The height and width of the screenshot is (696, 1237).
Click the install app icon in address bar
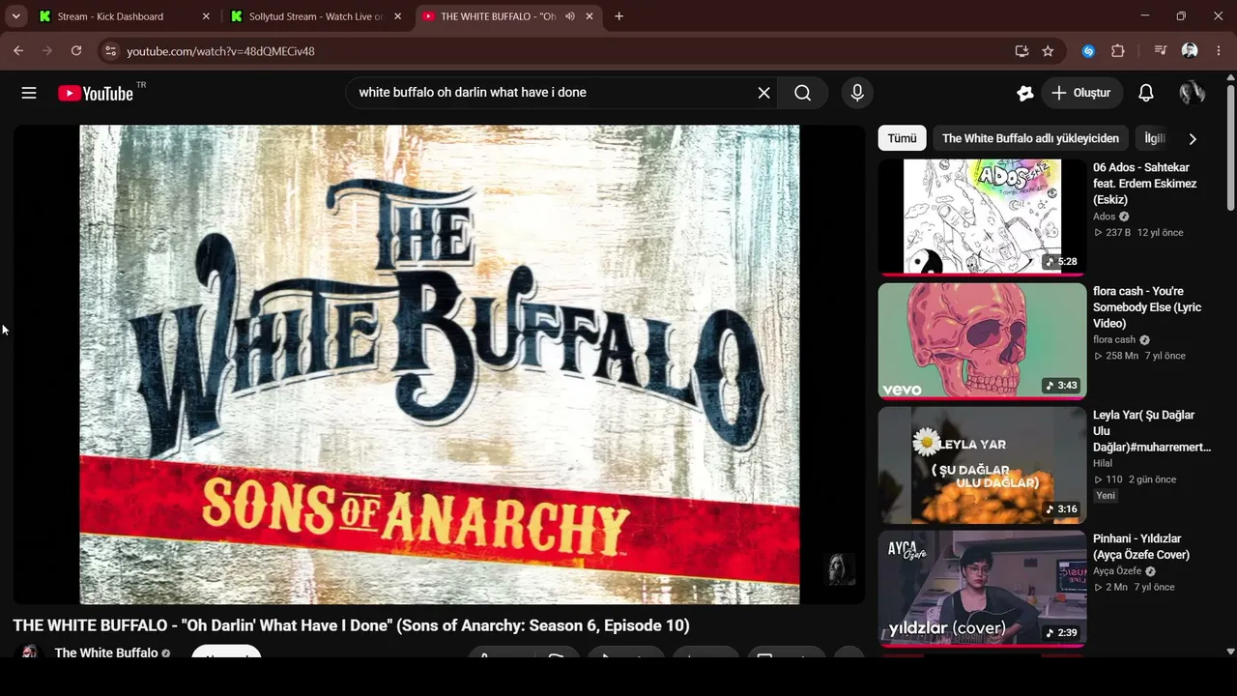[1021, 51]
